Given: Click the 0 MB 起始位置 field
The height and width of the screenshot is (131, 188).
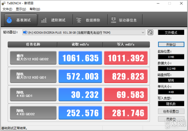Looking at the screenshot, I should click(x=171, y=57).
